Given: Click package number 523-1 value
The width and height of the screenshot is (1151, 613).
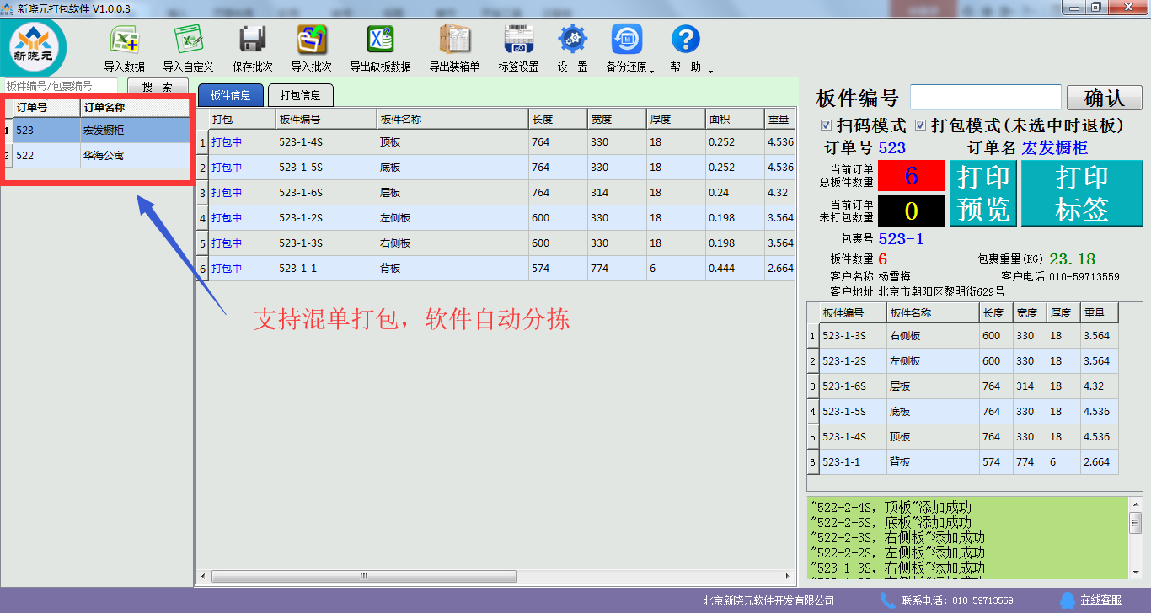Looking at the screenshot, I should [x=901, y=239].
